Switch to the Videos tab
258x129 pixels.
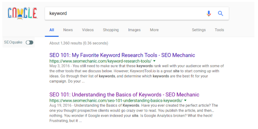(88, 30)
